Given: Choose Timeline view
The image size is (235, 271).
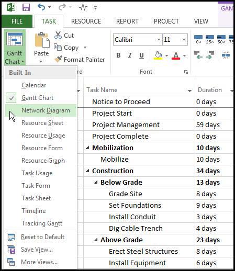Looking at the screenshot, I should pyautogui.click(x=40, y=211).
